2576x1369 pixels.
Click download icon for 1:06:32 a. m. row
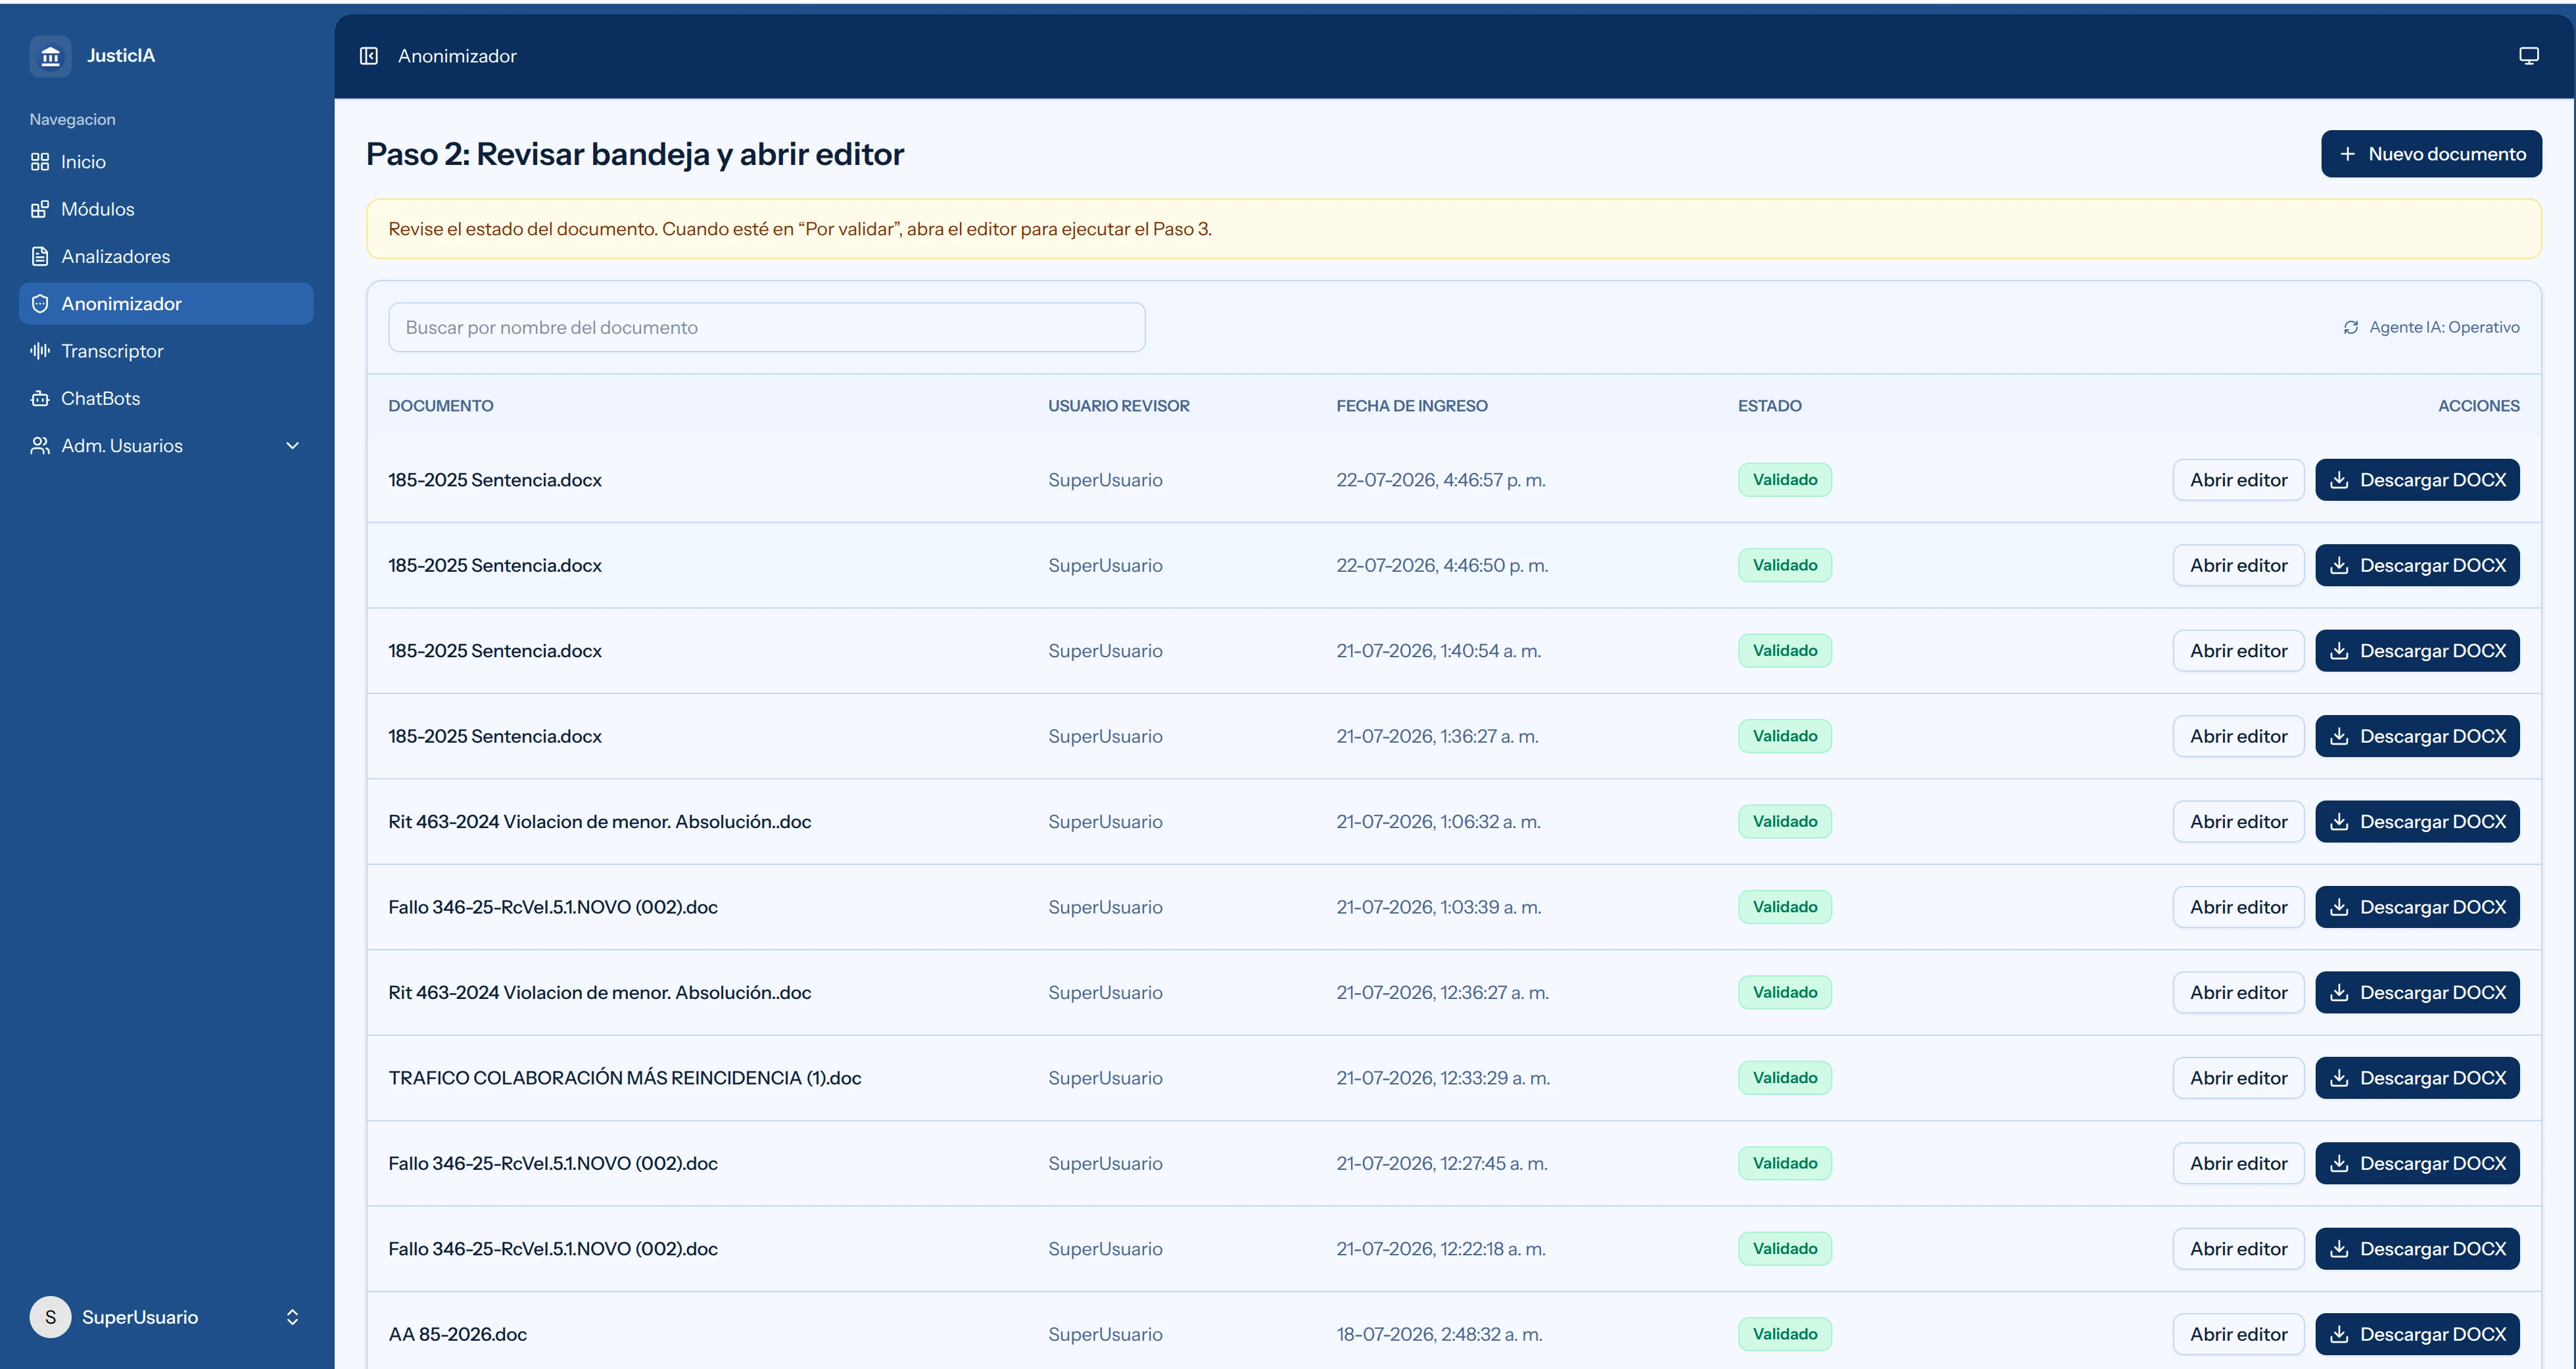tap(2339, 822)
